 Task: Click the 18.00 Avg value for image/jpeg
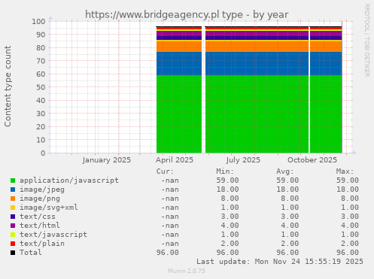(x=287, y=190)
